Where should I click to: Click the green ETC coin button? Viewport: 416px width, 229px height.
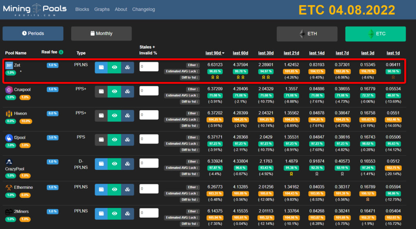click(375, 34)
